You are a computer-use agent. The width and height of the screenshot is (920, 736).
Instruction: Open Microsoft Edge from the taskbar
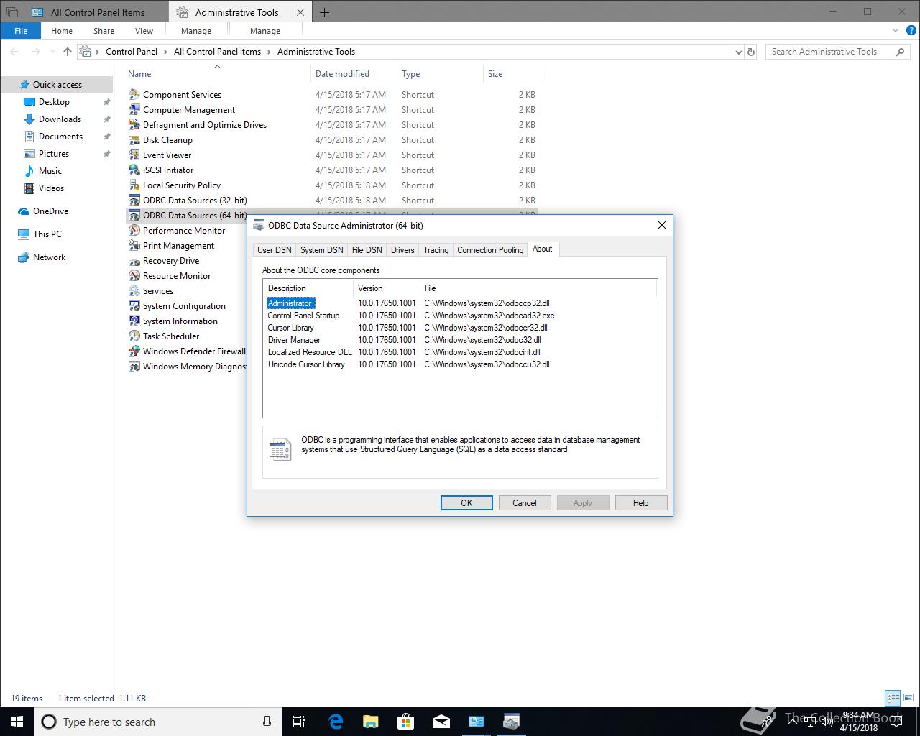point(336,722)
